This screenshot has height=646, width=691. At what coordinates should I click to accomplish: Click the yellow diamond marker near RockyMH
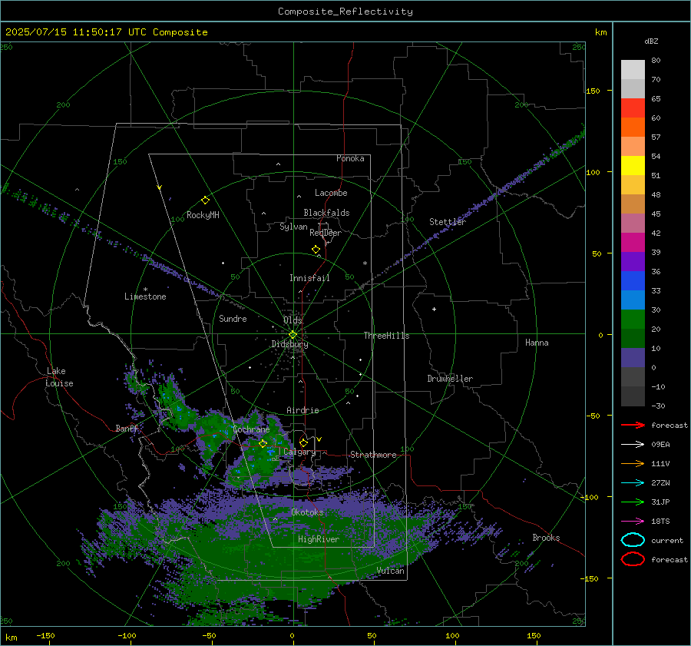coord(205,200)
